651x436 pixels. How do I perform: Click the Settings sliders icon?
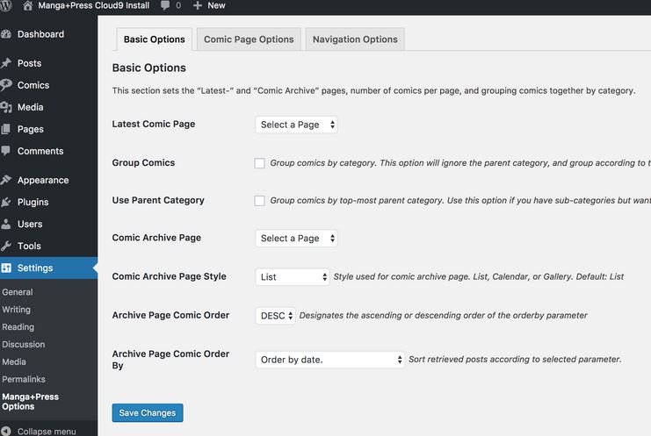pyautogui.click(x=6, y=268)
